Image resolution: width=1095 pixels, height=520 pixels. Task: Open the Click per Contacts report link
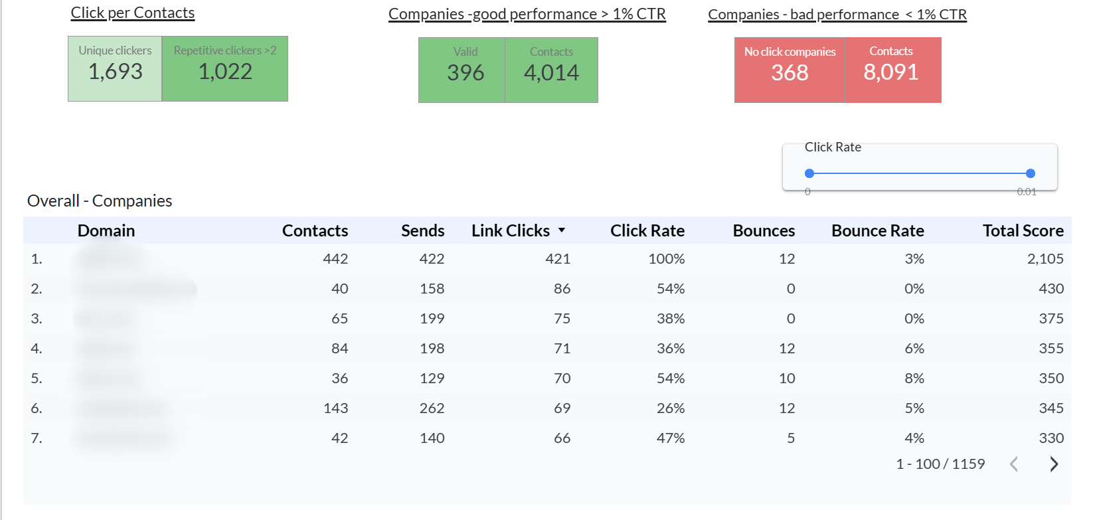tap(132, 13)
